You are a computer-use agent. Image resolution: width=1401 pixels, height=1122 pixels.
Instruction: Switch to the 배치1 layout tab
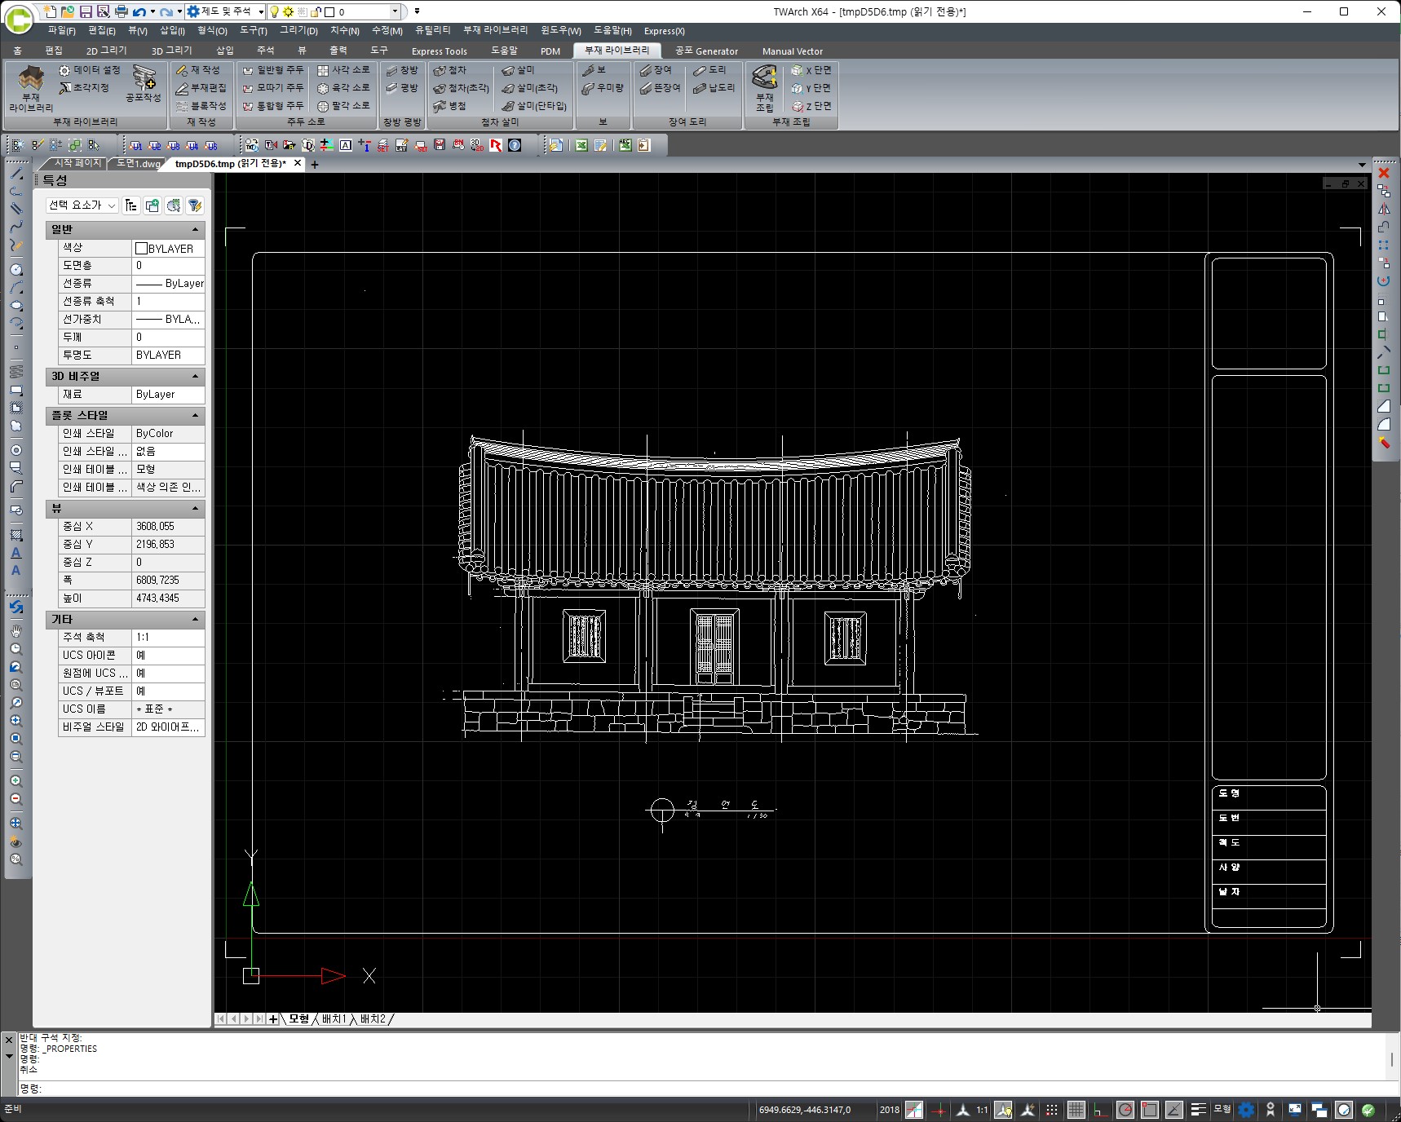pyautogui.click(x=332, y=1018)
